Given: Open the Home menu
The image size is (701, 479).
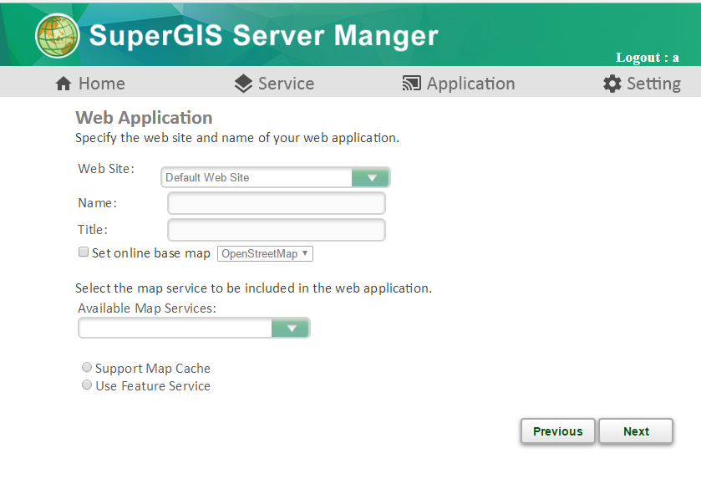Looking at the screenshot, I should pyautogui.click(x=90, y=84).
